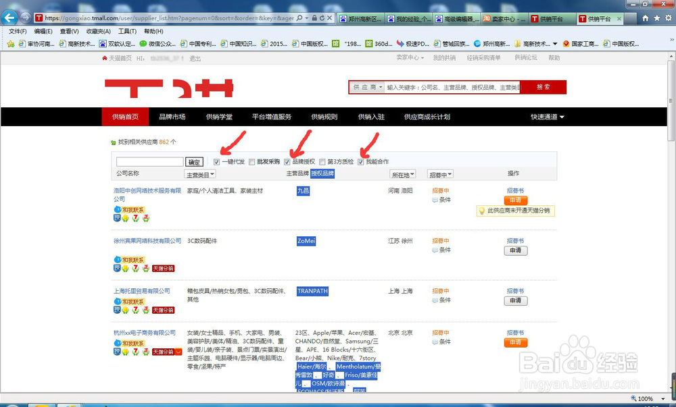Uncheck the 品牌授权 checkbox
The height and width of the screenshot is (407, 676).
(287, 162)
